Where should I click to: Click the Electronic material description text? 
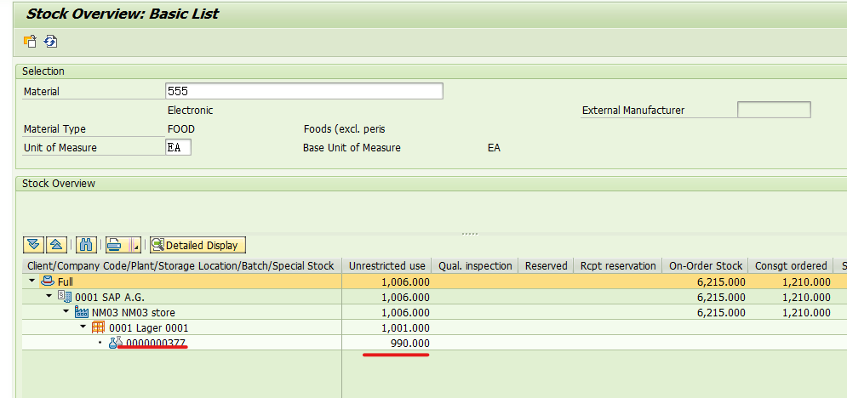click(190, 110)
